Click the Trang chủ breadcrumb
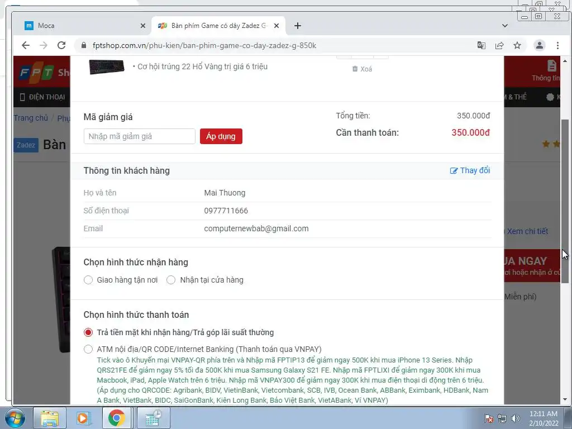Screen dimensions: 572x429 point(31,118)
